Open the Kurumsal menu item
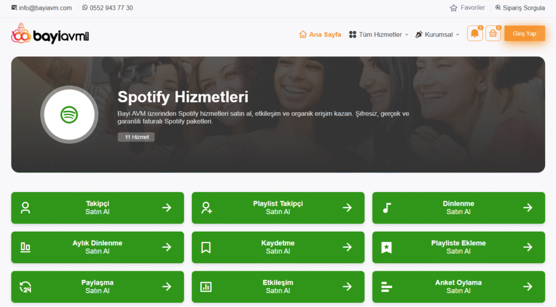 click(x=437, y=34)
